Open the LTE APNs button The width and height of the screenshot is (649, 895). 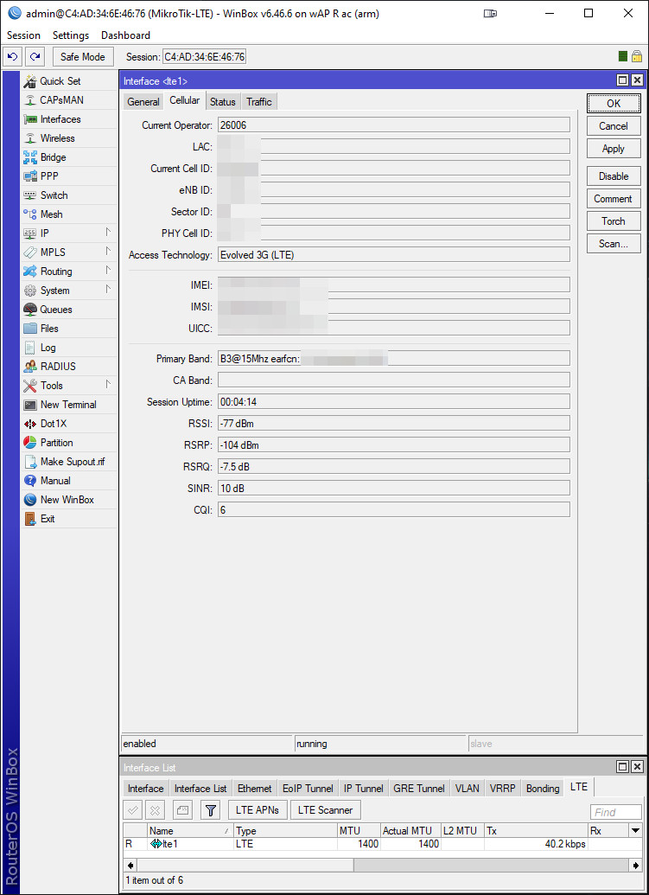258,810
